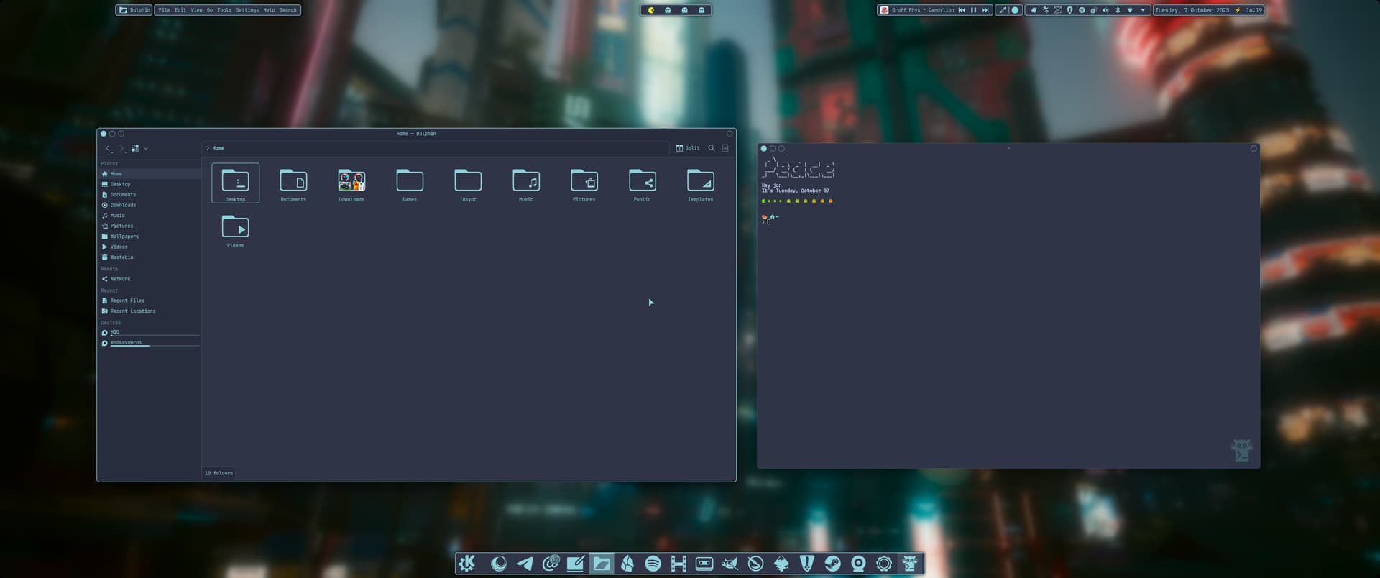The image size is (1380, 578).
Task: Open the Tools menu
Action: coord(224,10)
